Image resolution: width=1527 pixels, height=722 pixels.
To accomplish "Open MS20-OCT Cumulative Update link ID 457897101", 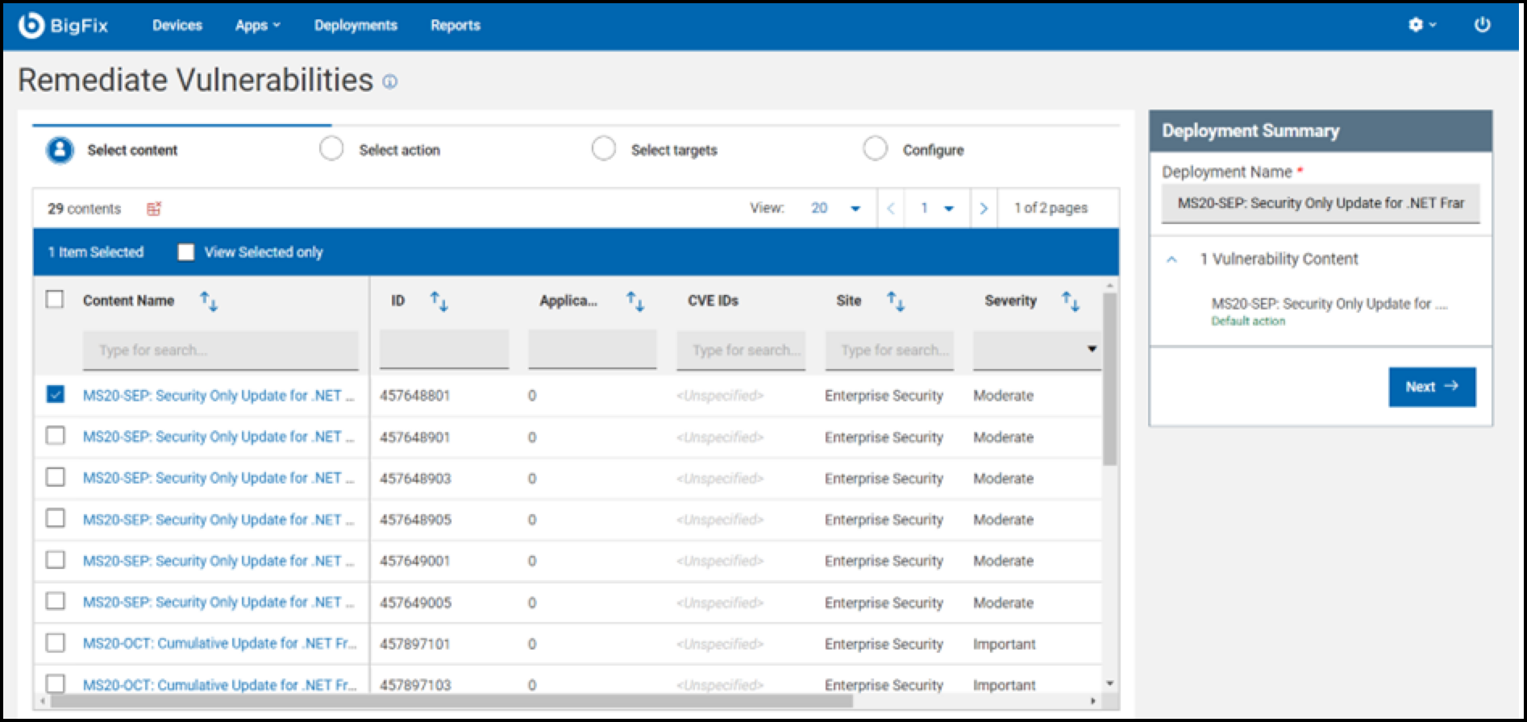I will 219,644.
